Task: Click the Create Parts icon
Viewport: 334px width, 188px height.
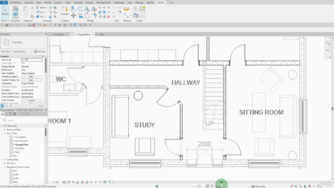Action: pos(136,15)
